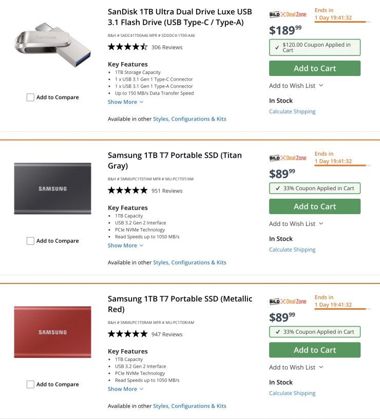Viewport: 380px width, 419px height.
Task: Expand Show More features for SanDisk drive
Action: (125, 102)
